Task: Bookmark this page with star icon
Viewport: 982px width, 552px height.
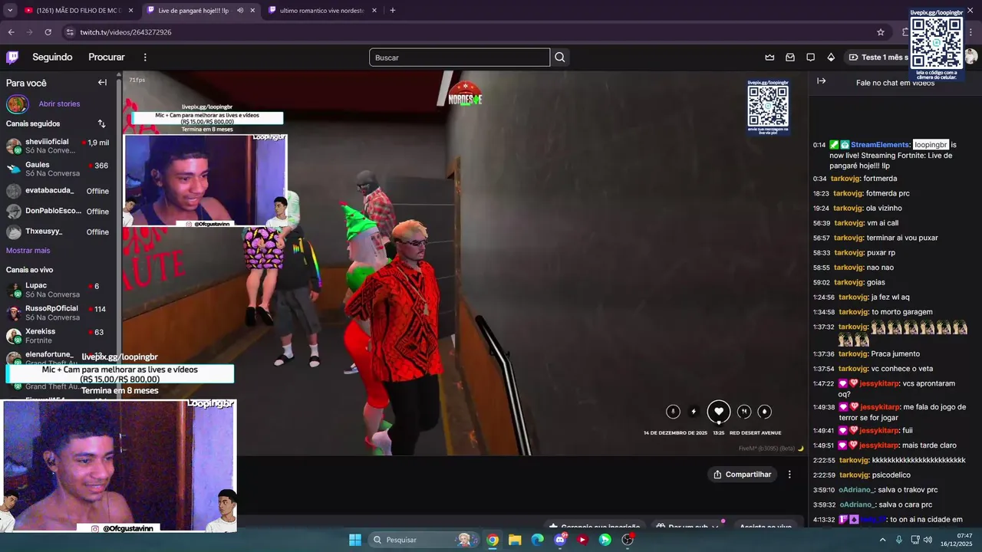Action: (x=881, y=32)
